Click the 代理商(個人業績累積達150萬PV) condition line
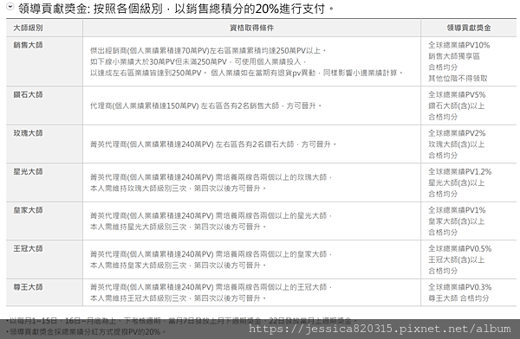 205,106
